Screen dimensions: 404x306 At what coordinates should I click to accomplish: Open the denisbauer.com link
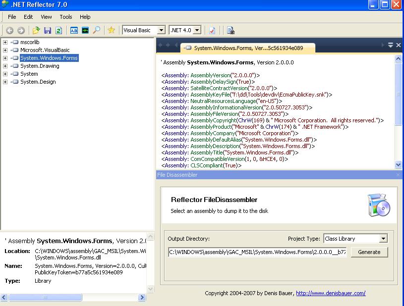[331, 293]
